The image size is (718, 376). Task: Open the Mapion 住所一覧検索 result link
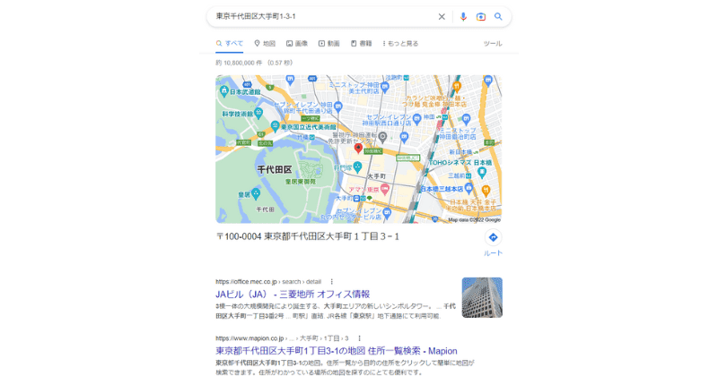click(337, 351)
